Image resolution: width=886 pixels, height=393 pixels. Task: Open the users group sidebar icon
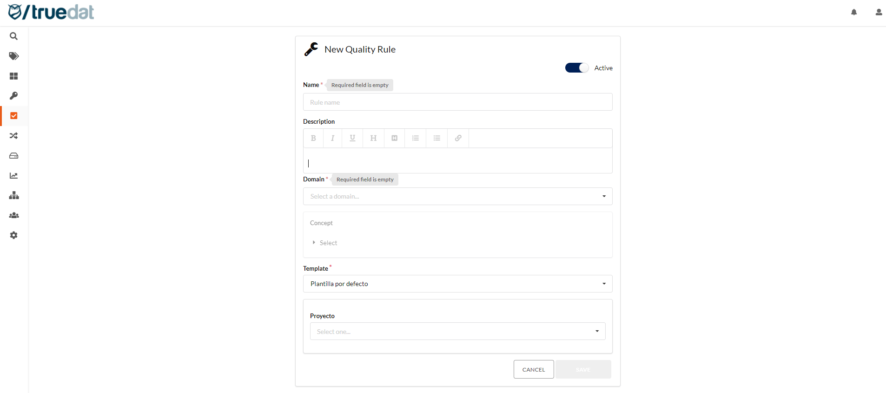pos(14,215)
